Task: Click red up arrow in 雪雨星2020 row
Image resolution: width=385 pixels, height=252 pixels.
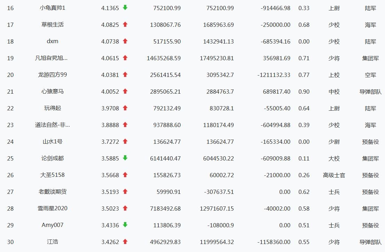Action: pos(125,208)
